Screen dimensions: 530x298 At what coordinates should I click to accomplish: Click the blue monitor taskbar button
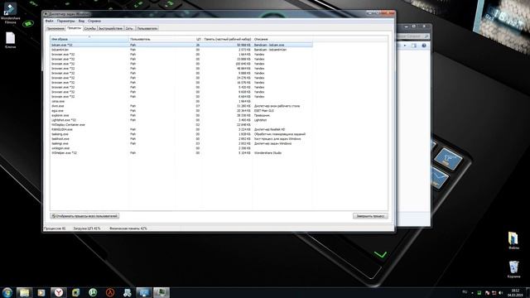coord(144,292)
